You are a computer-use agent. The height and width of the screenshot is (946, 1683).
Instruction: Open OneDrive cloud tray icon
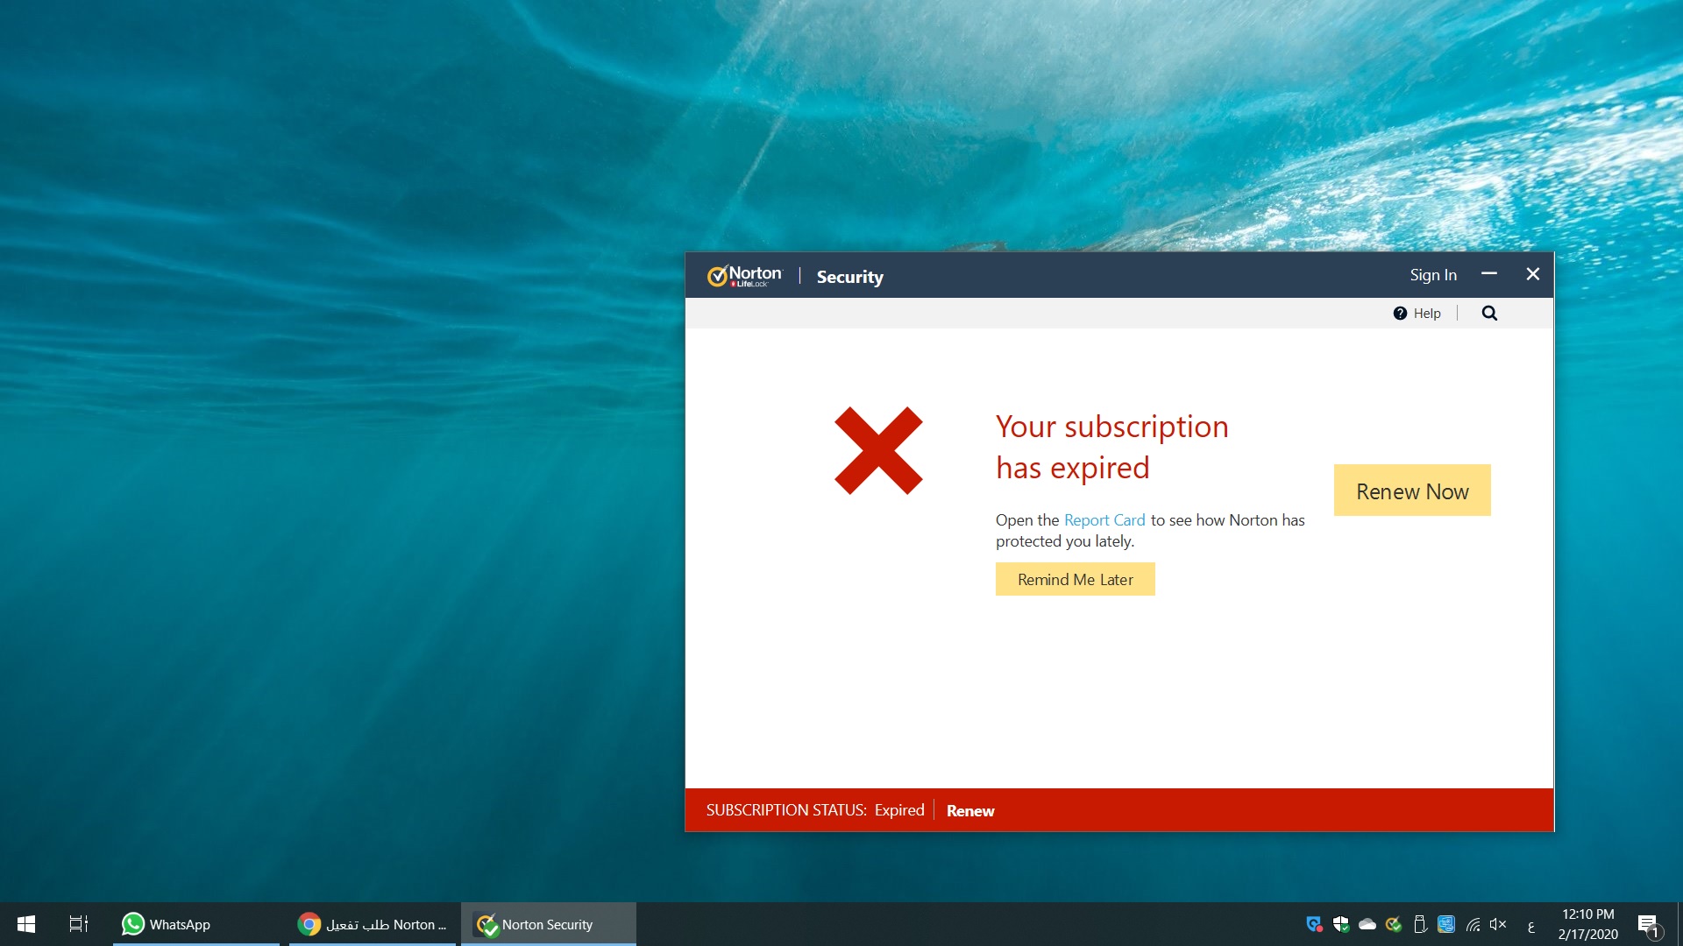click(1367, 924)
